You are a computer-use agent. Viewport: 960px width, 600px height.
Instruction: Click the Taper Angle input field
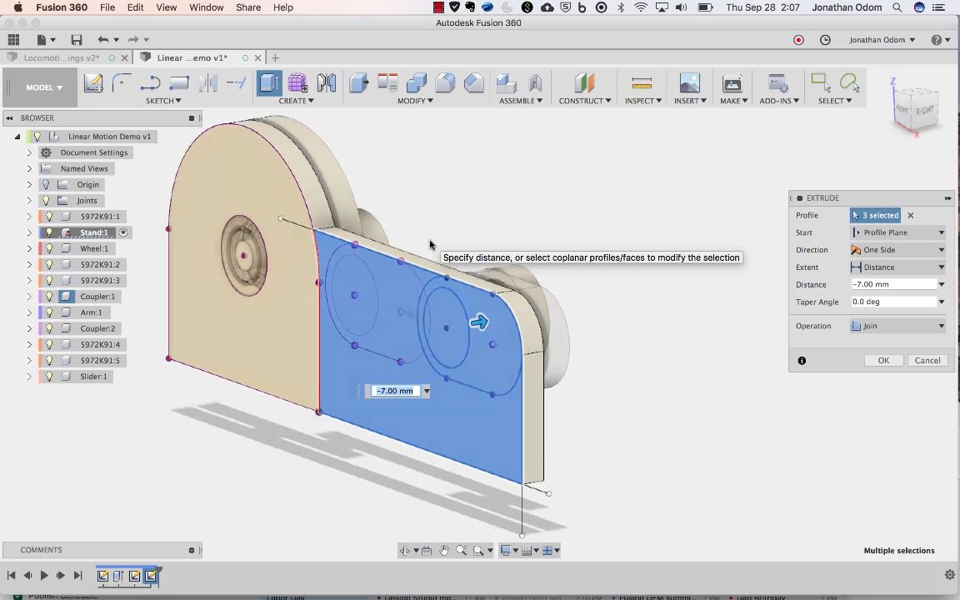pos(893,301)
